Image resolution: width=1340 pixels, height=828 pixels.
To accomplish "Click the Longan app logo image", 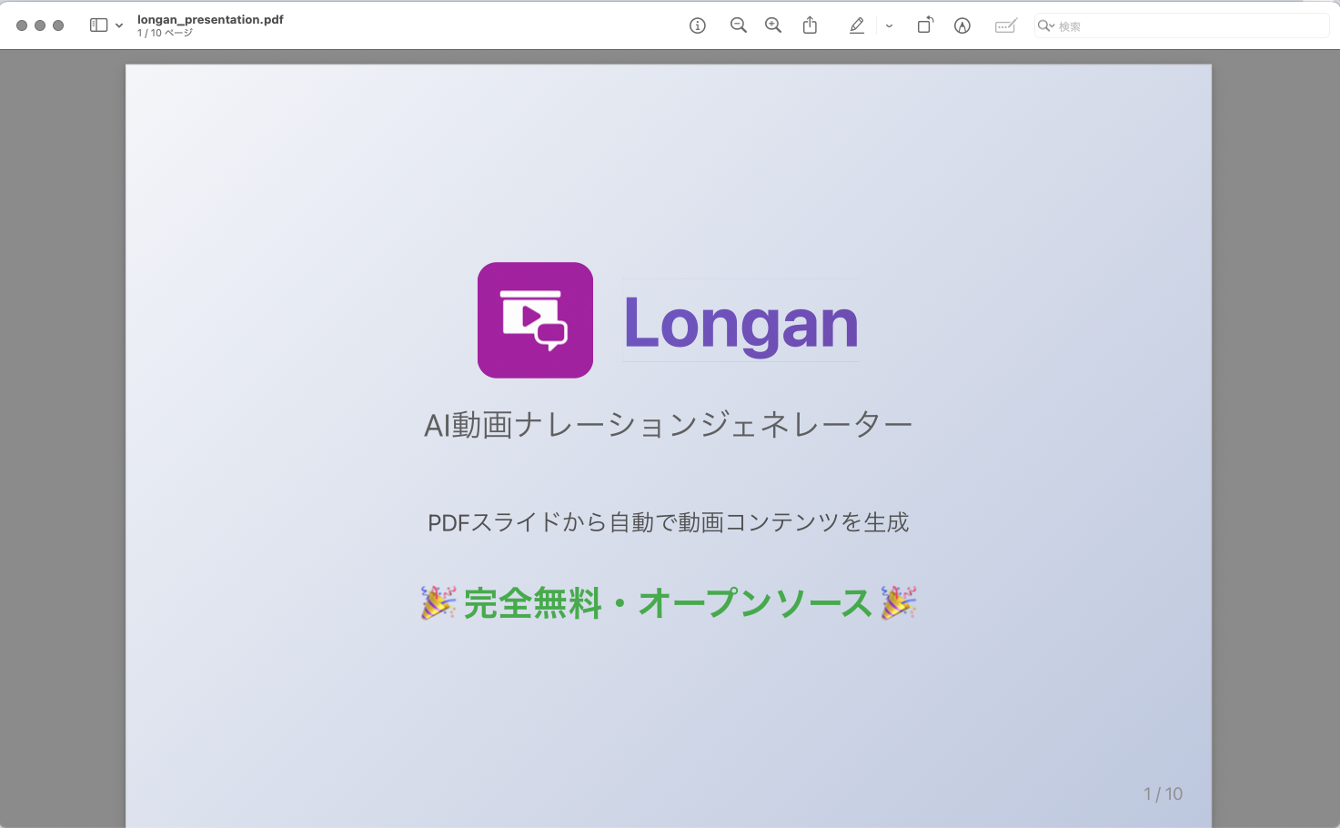I will click(x=535, y=320).
